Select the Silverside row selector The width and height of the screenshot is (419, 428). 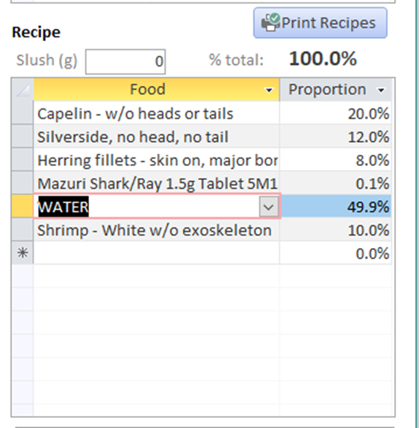point(22,136)
